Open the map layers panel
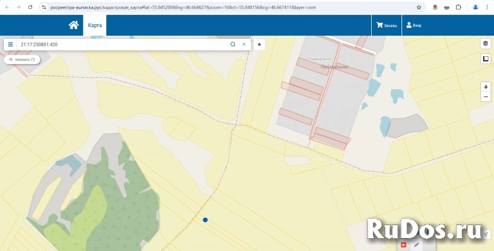The height and width of the screenshot is (251, 494). [x=486, y=44]
